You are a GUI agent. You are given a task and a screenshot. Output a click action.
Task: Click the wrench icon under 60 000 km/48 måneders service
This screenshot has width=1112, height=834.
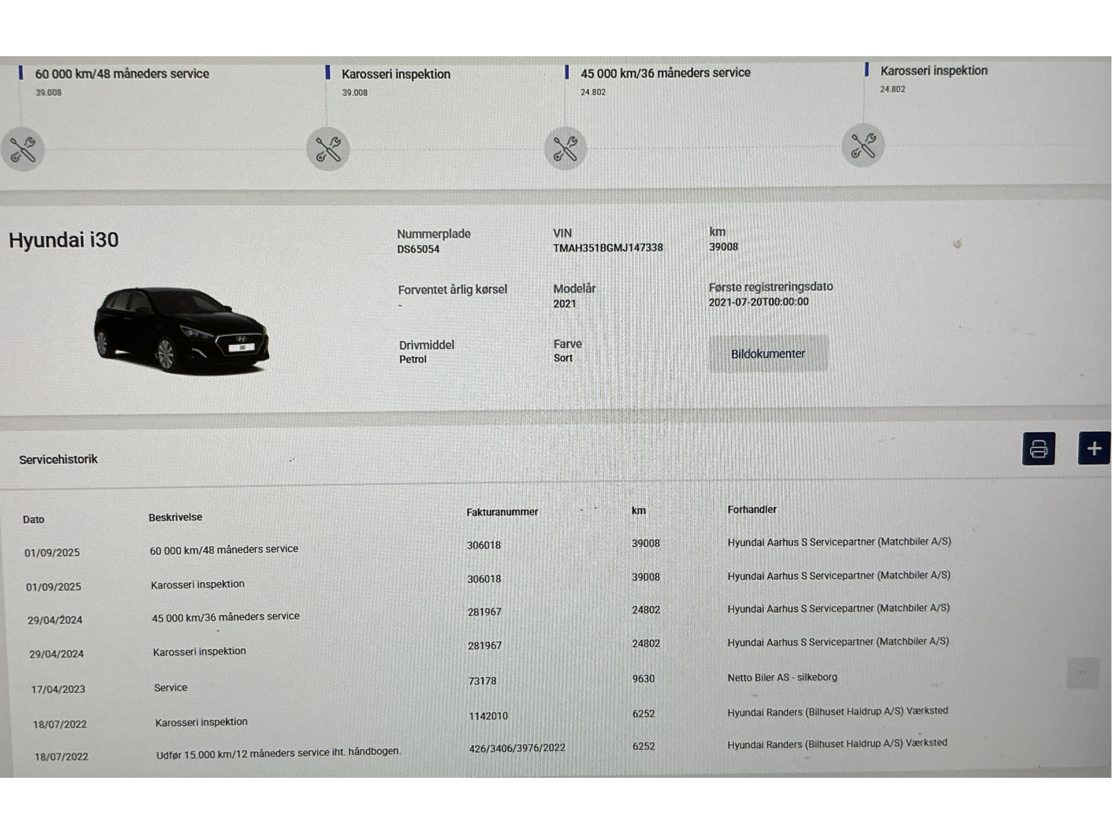(x=23, y=149)
